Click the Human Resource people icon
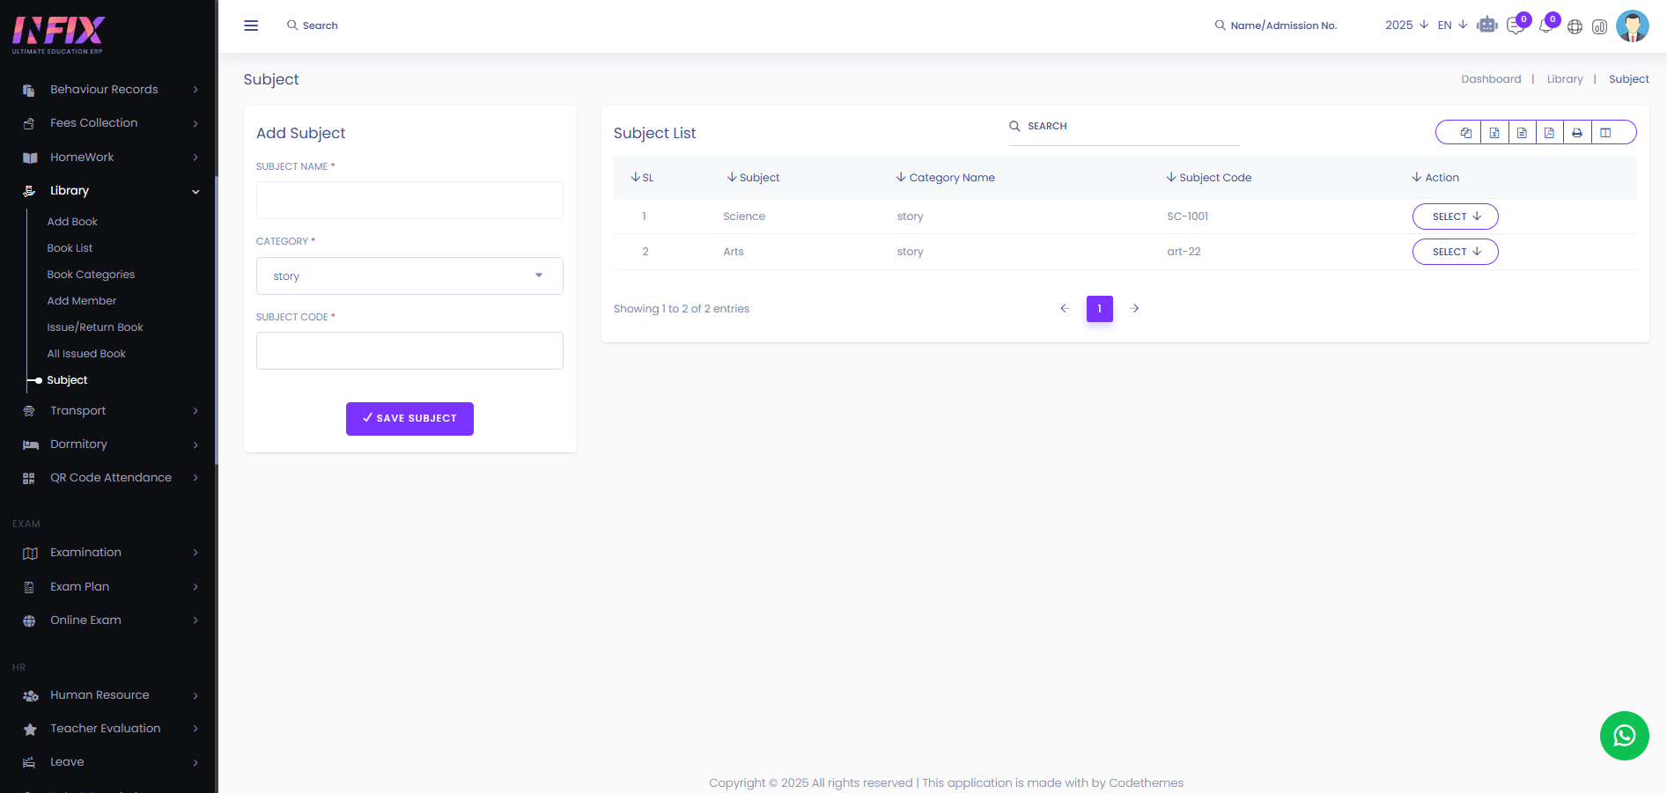This screenshot has width=1667, height=793. [x=31, y=695]
